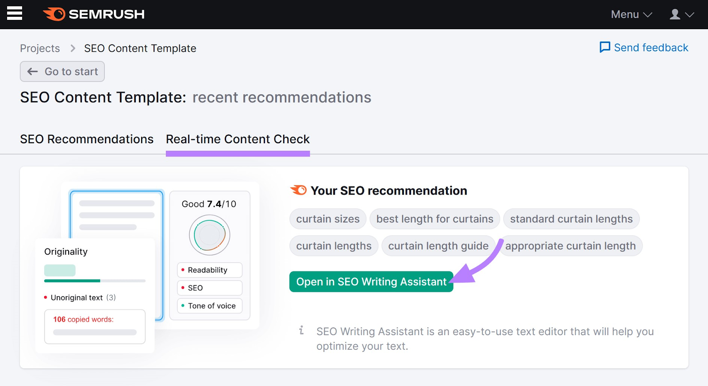
Task: Click the SEO item in preview
Action: click(x=210, y=288)
